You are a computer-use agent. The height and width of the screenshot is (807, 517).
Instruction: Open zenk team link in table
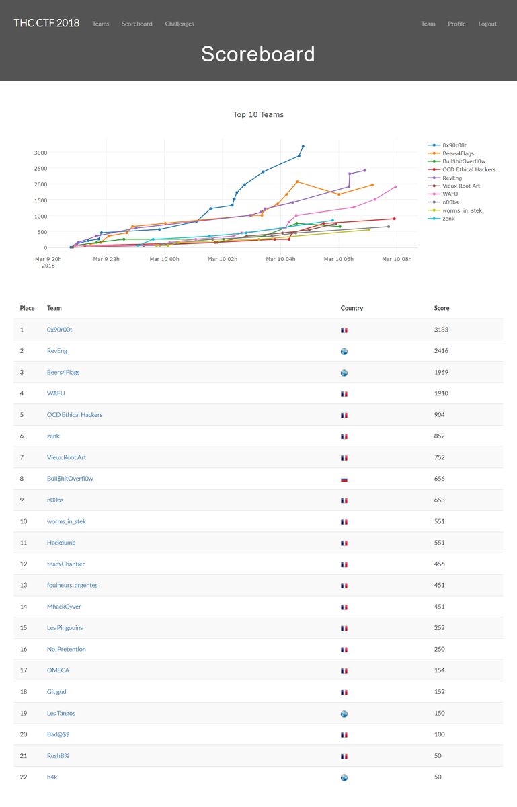click(x=53, y=436)
